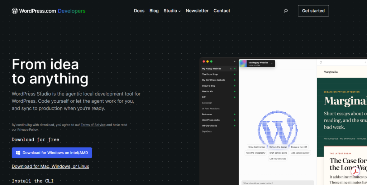Click Essays on Paying Attention label
The height and width of the screenshot is (185, 367).
click(342, 92)
